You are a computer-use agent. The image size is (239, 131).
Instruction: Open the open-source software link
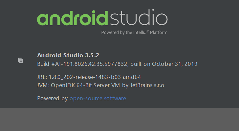click(x=98, y=98)
